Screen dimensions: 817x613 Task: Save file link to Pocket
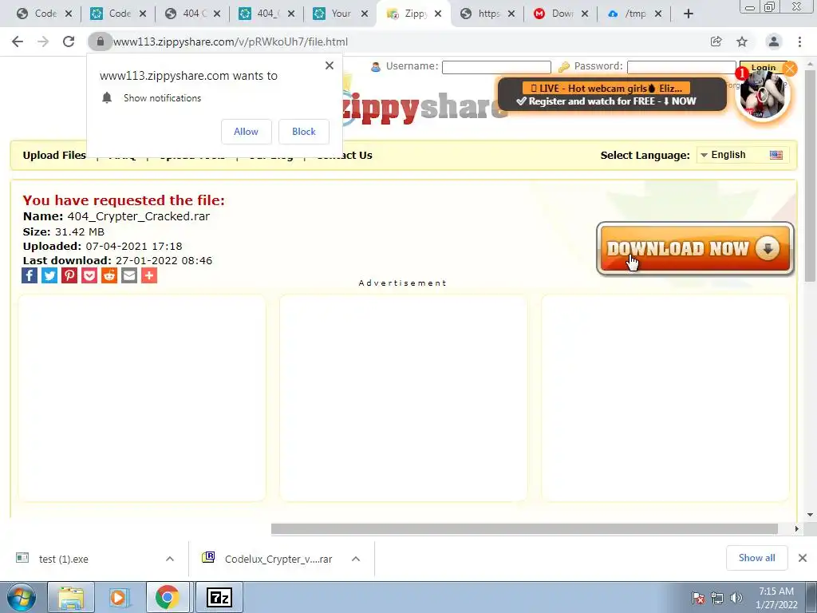pos(89,275)
